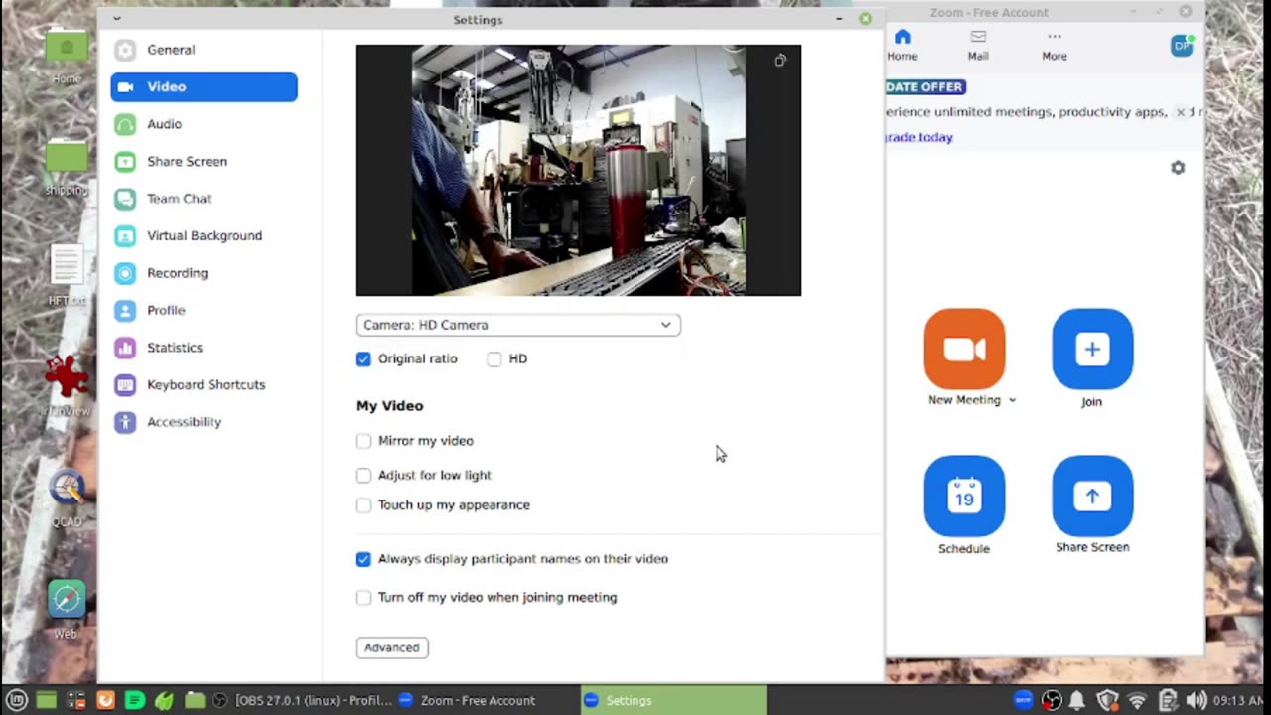Click the Zoom tray icon
This screenshot has height=715, width=1271.
1023,700
